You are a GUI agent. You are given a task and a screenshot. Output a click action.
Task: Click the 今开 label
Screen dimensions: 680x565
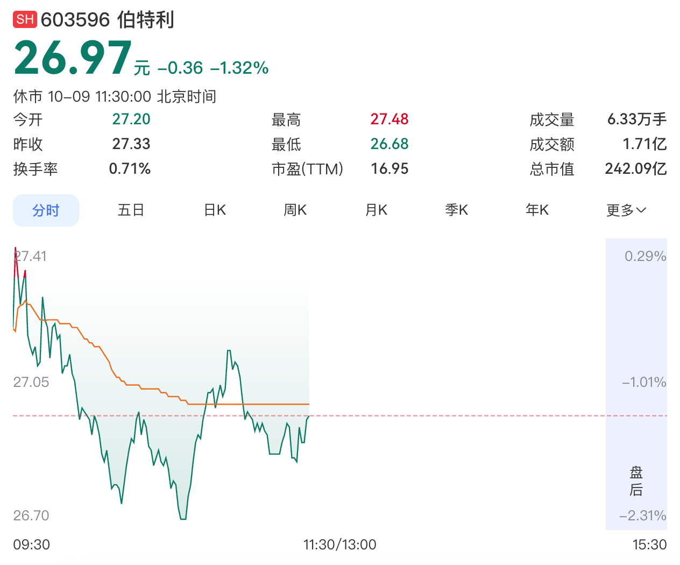pos(28,119)
